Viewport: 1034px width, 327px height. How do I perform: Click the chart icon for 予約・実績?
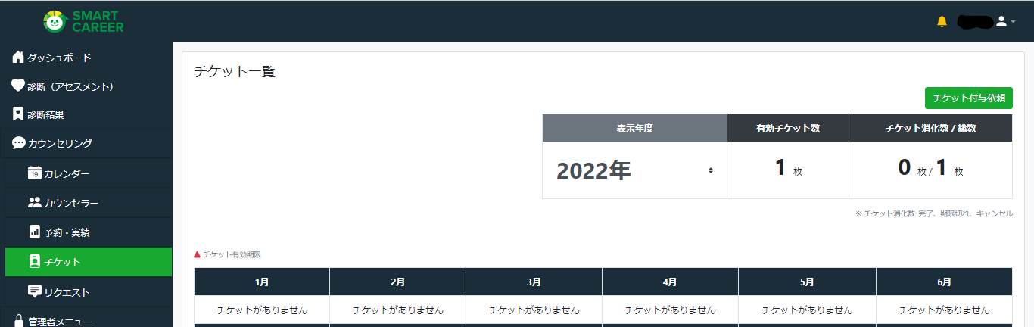point(34,232)
